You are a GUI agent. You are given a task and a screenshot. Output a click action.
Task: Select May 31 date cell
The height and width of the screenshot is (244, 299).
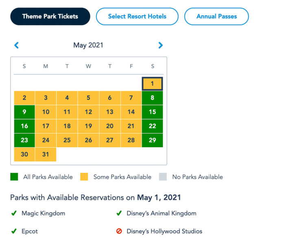(x=46, y=154)
